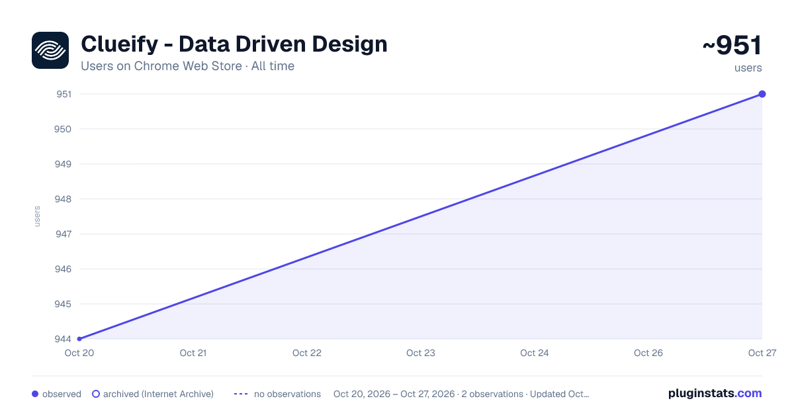Viewport: 794px width, 417px height.
Task: Click the '951' y-axis label
Action: click(x=64, y=94)
